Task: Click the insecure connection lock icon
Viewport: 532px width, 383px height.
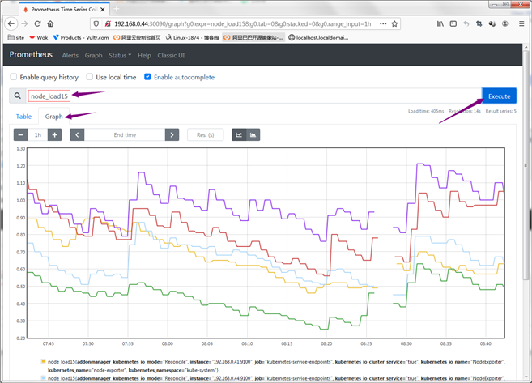Action: [x=108, y=23]
